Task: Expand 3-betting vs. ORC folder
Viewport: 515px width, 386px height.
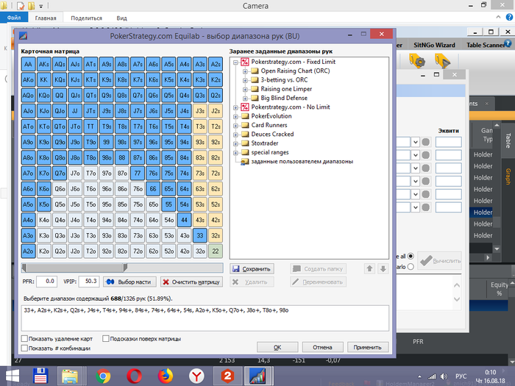Action: (x=245, y=80)
